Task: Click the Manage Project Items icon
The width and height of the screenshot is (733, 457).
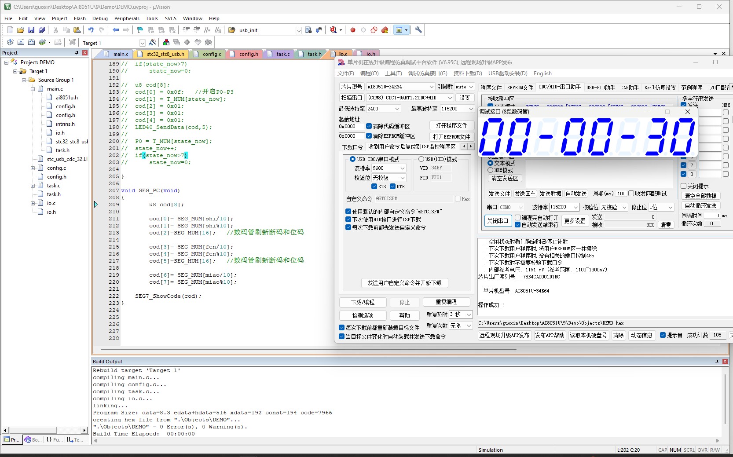Action: click(x=166, y=42)
